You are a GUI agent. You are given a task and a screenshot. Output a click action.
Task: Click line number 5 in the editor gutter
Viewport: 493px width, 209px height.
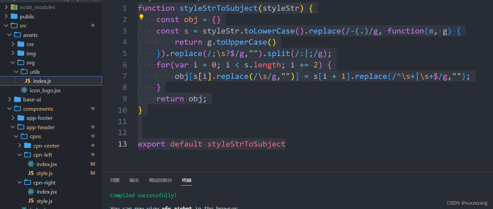(x=124, y=53)
